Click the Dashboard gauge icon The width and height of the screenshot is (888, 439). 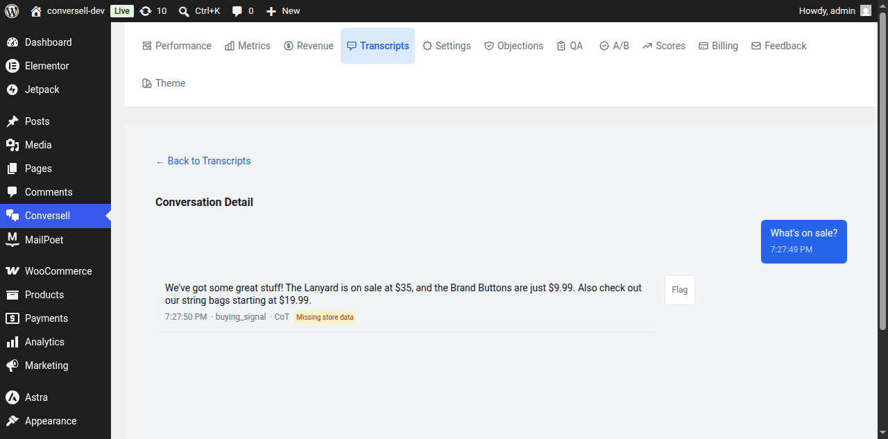12,42
